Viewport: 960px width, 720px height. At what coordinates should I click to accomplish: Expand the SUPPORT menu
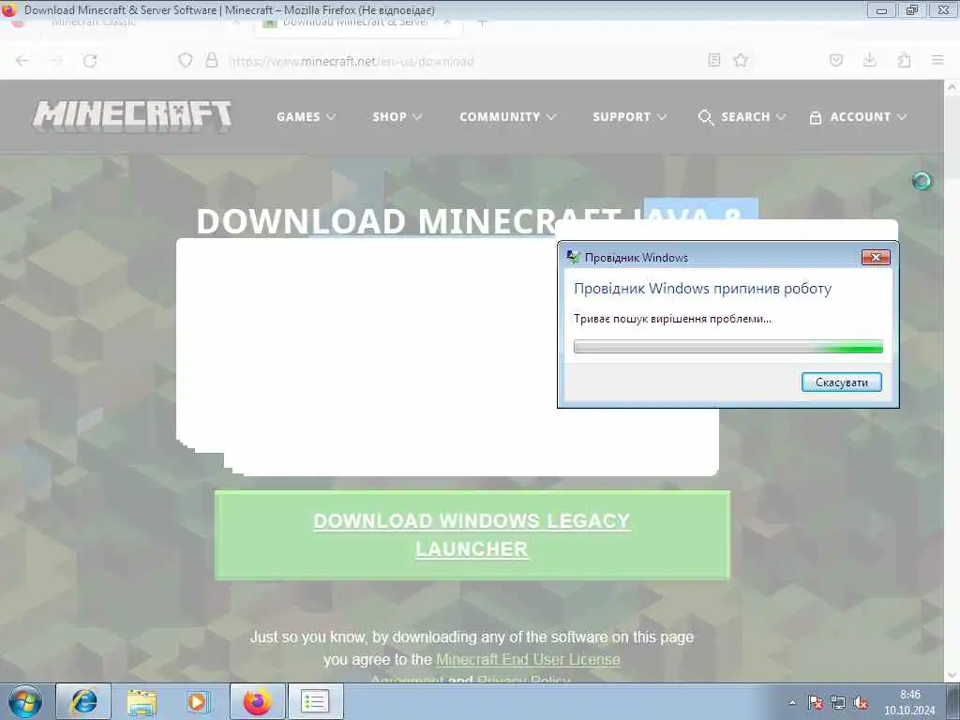[x=629, y=117]
